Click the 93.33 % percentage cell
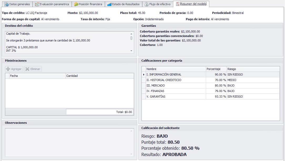 click(216, 96)
